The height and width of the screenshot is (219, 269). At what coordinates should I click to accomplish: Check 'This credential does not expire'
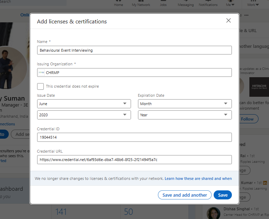41,86
